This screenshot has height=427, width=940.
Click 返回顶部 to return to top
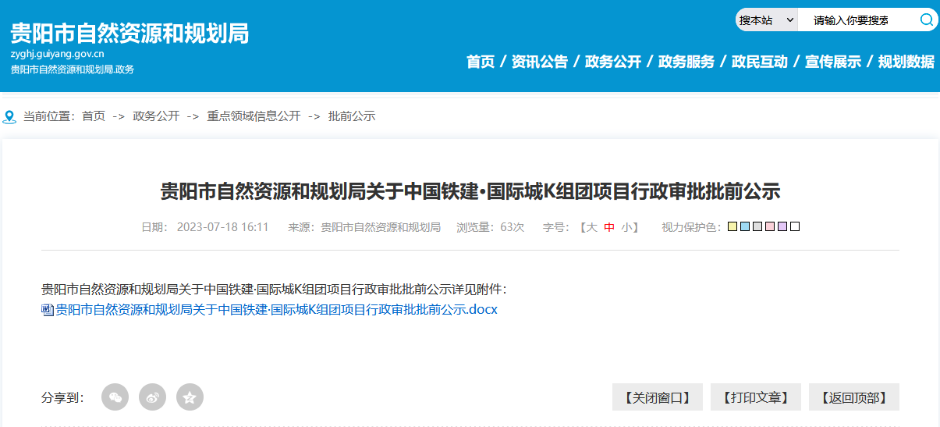(x=854, y=397)
